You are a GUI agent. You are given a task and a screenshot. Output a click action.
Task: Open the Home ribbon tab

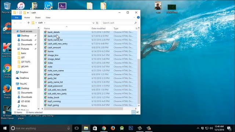coord(27,18)
